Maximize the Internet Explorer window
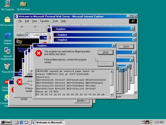This screenshot has width=166, height=125. (131, 16)
